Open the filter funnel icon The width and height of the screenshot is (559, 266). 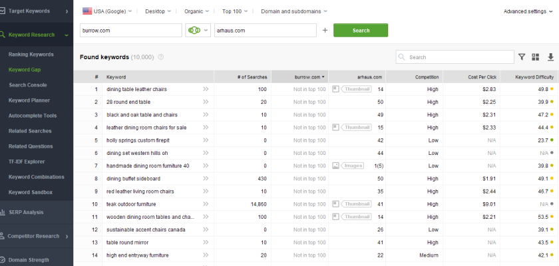coord(522,57)
